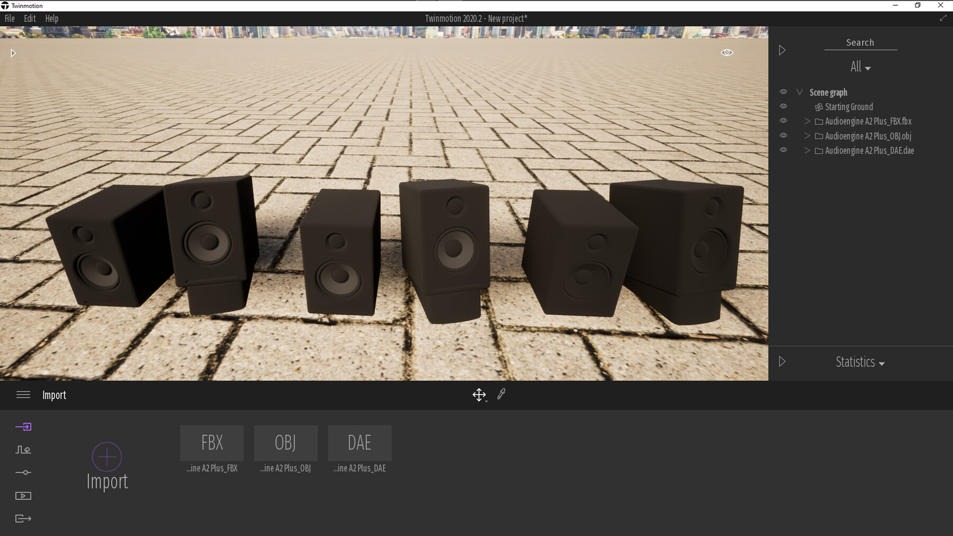The image size is (953, 536).
Task: Open the Context modeling sidebar icon
Action: 23,450
